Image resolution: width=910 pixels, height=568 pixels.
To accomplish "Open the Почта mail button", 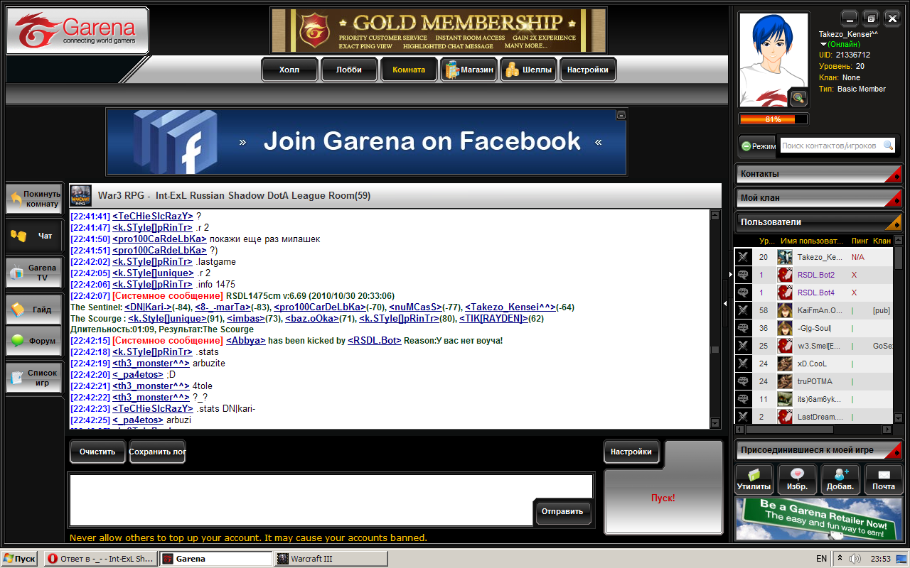I will pos(884,480).
